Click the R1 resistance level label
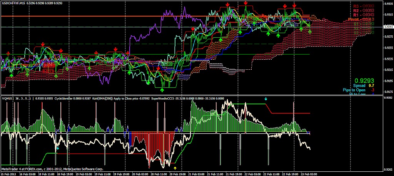 point(364,15)
